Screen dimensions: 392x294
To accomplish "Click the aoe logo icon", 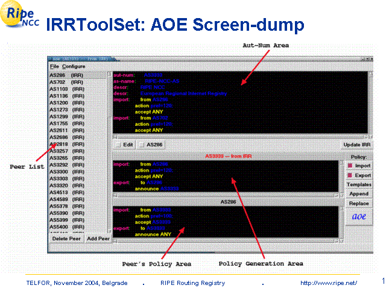I will pos(359,216).
